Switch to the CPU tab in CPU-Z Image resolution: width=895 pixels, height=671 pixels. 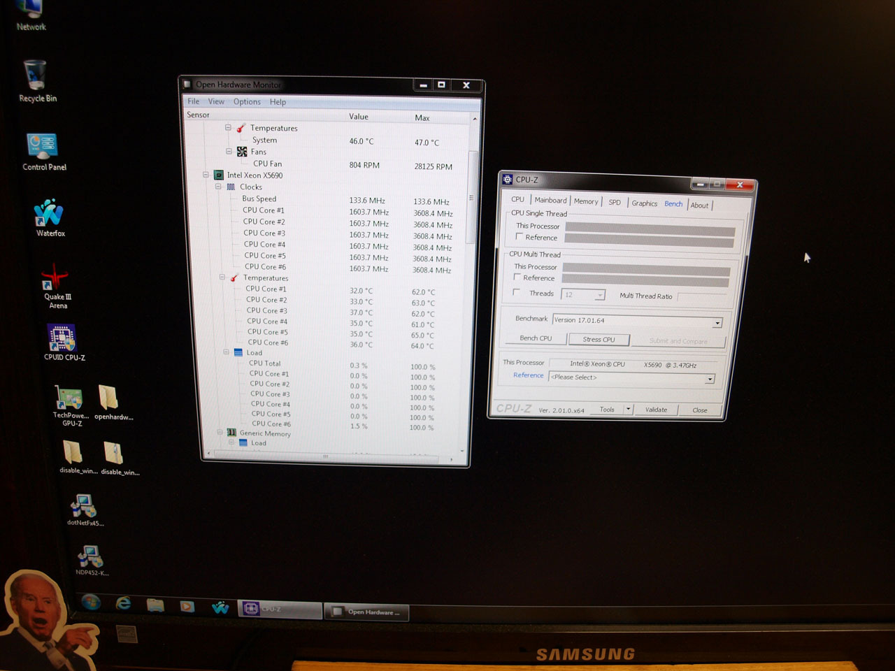[517, 199]
